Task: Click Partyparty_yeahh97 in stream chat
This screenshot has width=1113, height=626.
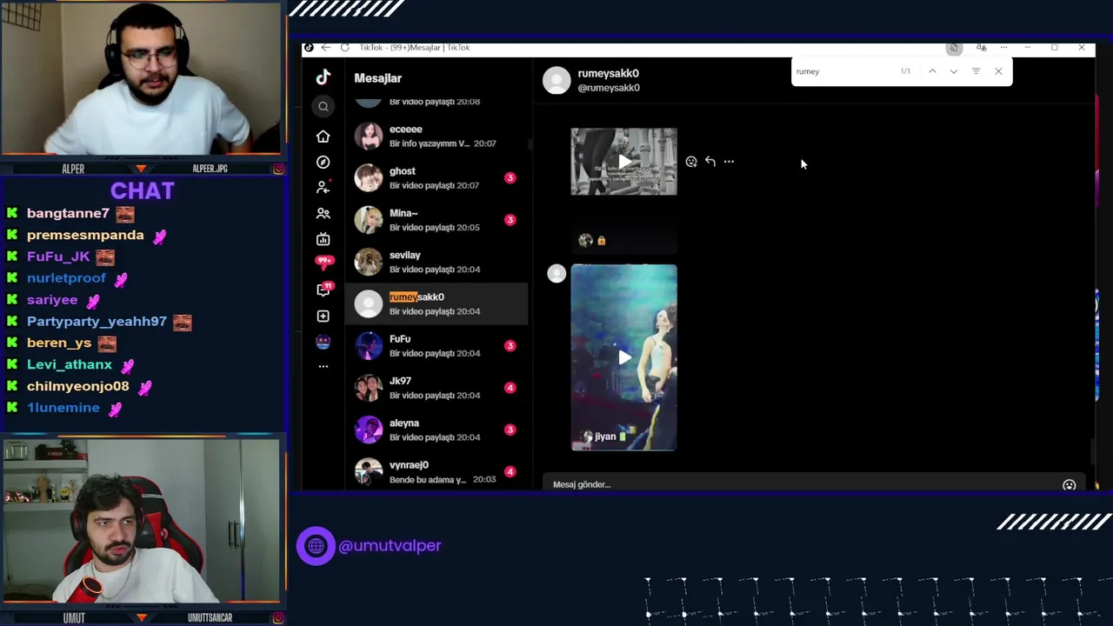Action: pyautogui.click(x=97, y=322)
